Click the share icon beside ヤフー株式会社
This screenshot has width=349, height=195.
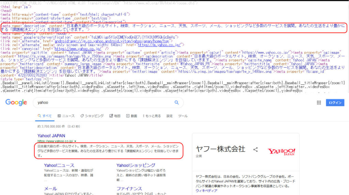tap(255, 149)
